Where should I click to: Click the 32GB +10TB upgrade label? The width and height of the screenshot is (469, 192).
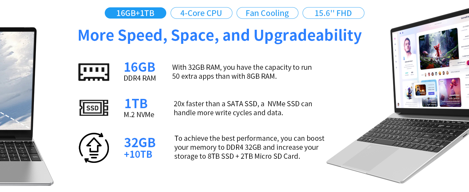tap(140, 148)
